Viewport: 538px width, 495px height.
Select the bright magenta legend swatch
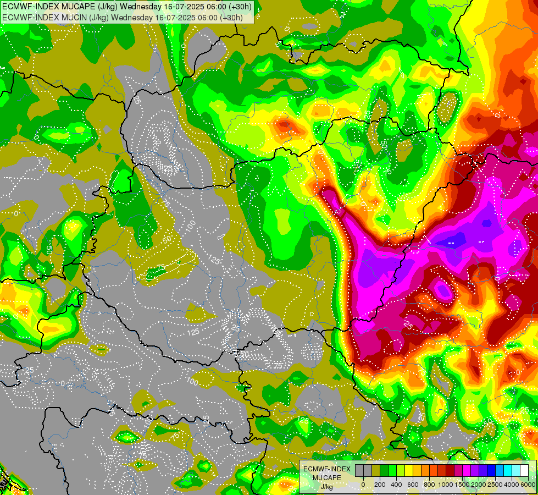click(x=467, y=471)
